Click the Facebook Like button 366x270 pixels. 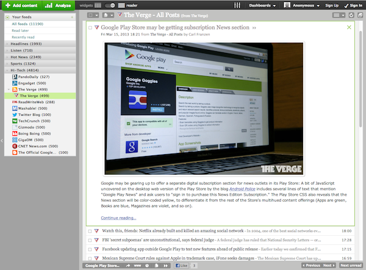181,266
